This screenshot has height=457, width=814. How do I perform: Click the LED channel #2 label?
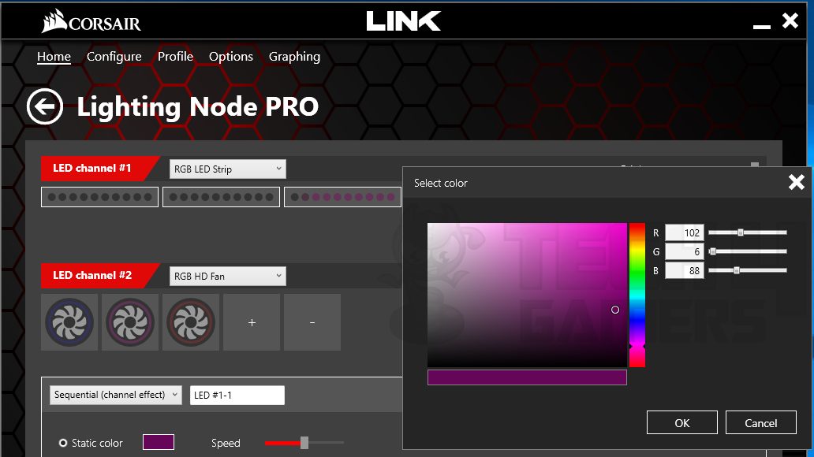pyautogui.click(x=91, y=276)
